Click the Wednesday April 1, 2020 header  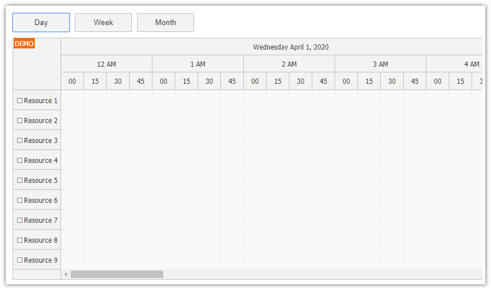[x=291, y=47]
